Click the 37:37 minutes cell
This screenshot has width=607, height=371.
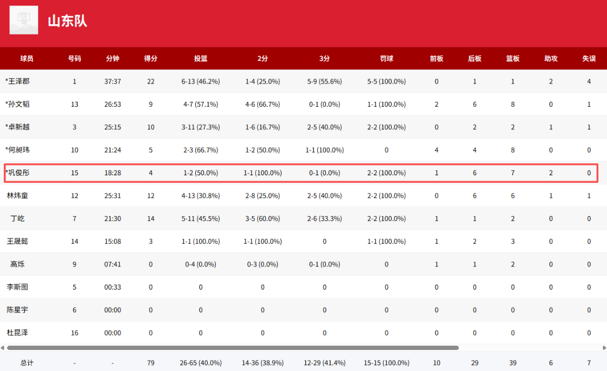(113, 81)
